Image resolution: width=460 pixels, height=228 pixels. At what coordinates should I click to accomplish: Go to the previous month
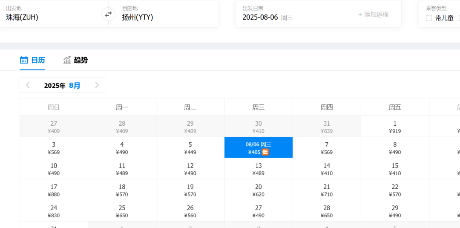(28, 85)
